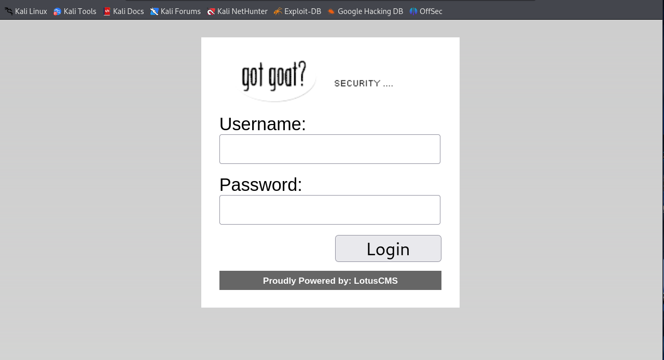Open the Kali Docs bookmark text
This screenshot has height=360, width=664.
point(128,11)
